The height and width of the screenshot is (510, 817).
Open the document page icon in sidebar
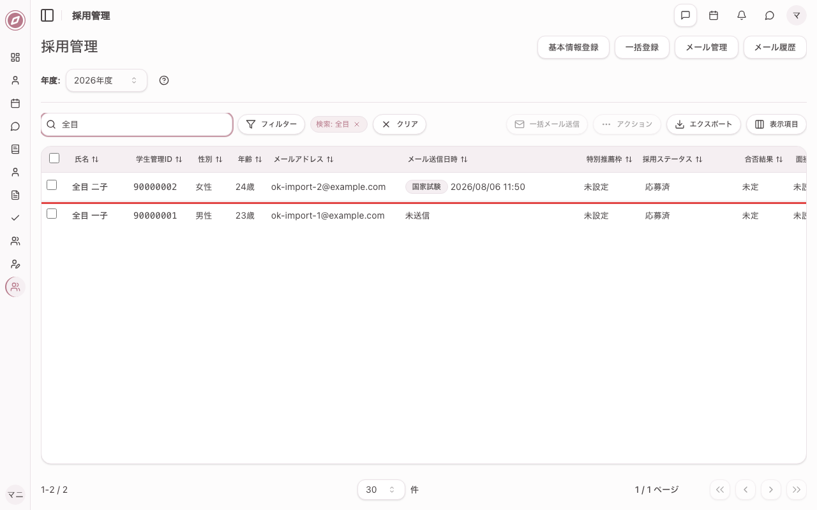click(15, 195)
